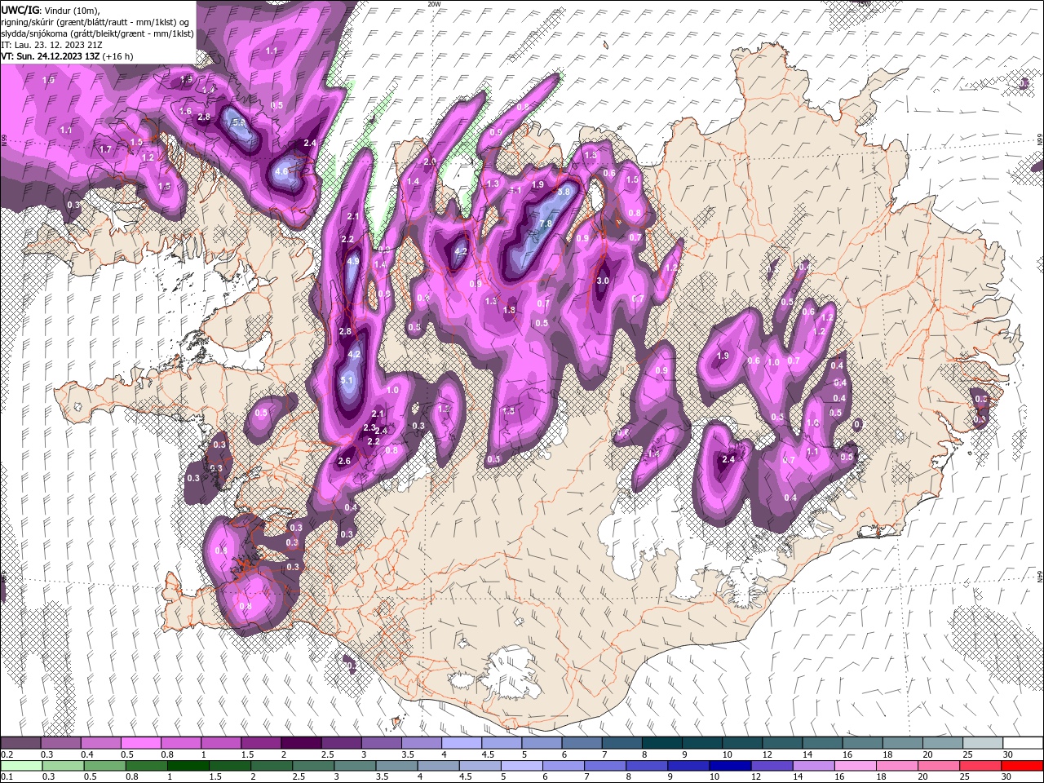Viewport: 1044px width, 783px height.
Task: Click the '30' label at end of snow legend
Action: (x=1008, y=754)
